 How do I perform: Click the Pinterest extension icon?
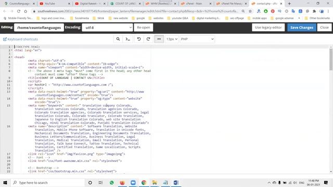273,11
